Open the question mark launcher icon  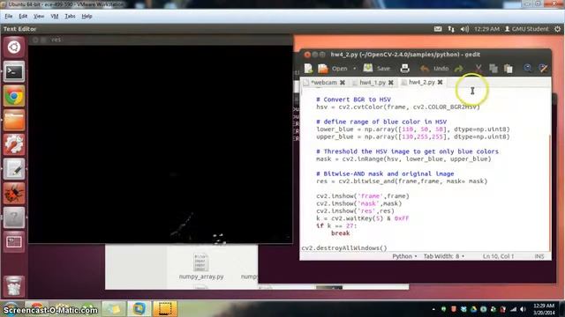(14, 217)
